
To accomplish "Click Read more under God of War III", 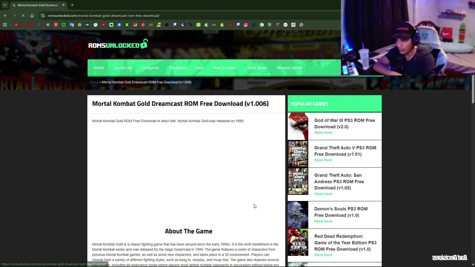I will (323, 132).
